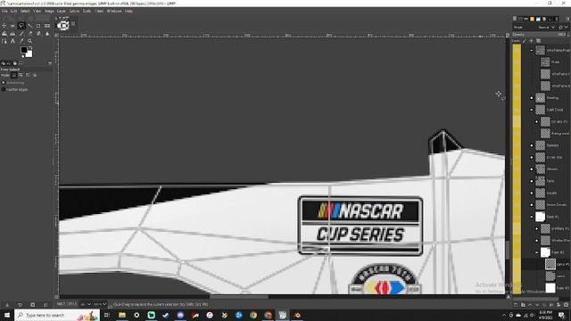Select the Paths tool
Image resolution: width=571 pixels, height=321 pixels.
4,42
